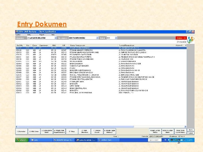This screenshot has height=152, width=203.
Task: Sort by the Kuesioner column header
Action: [x=44, y=45]
